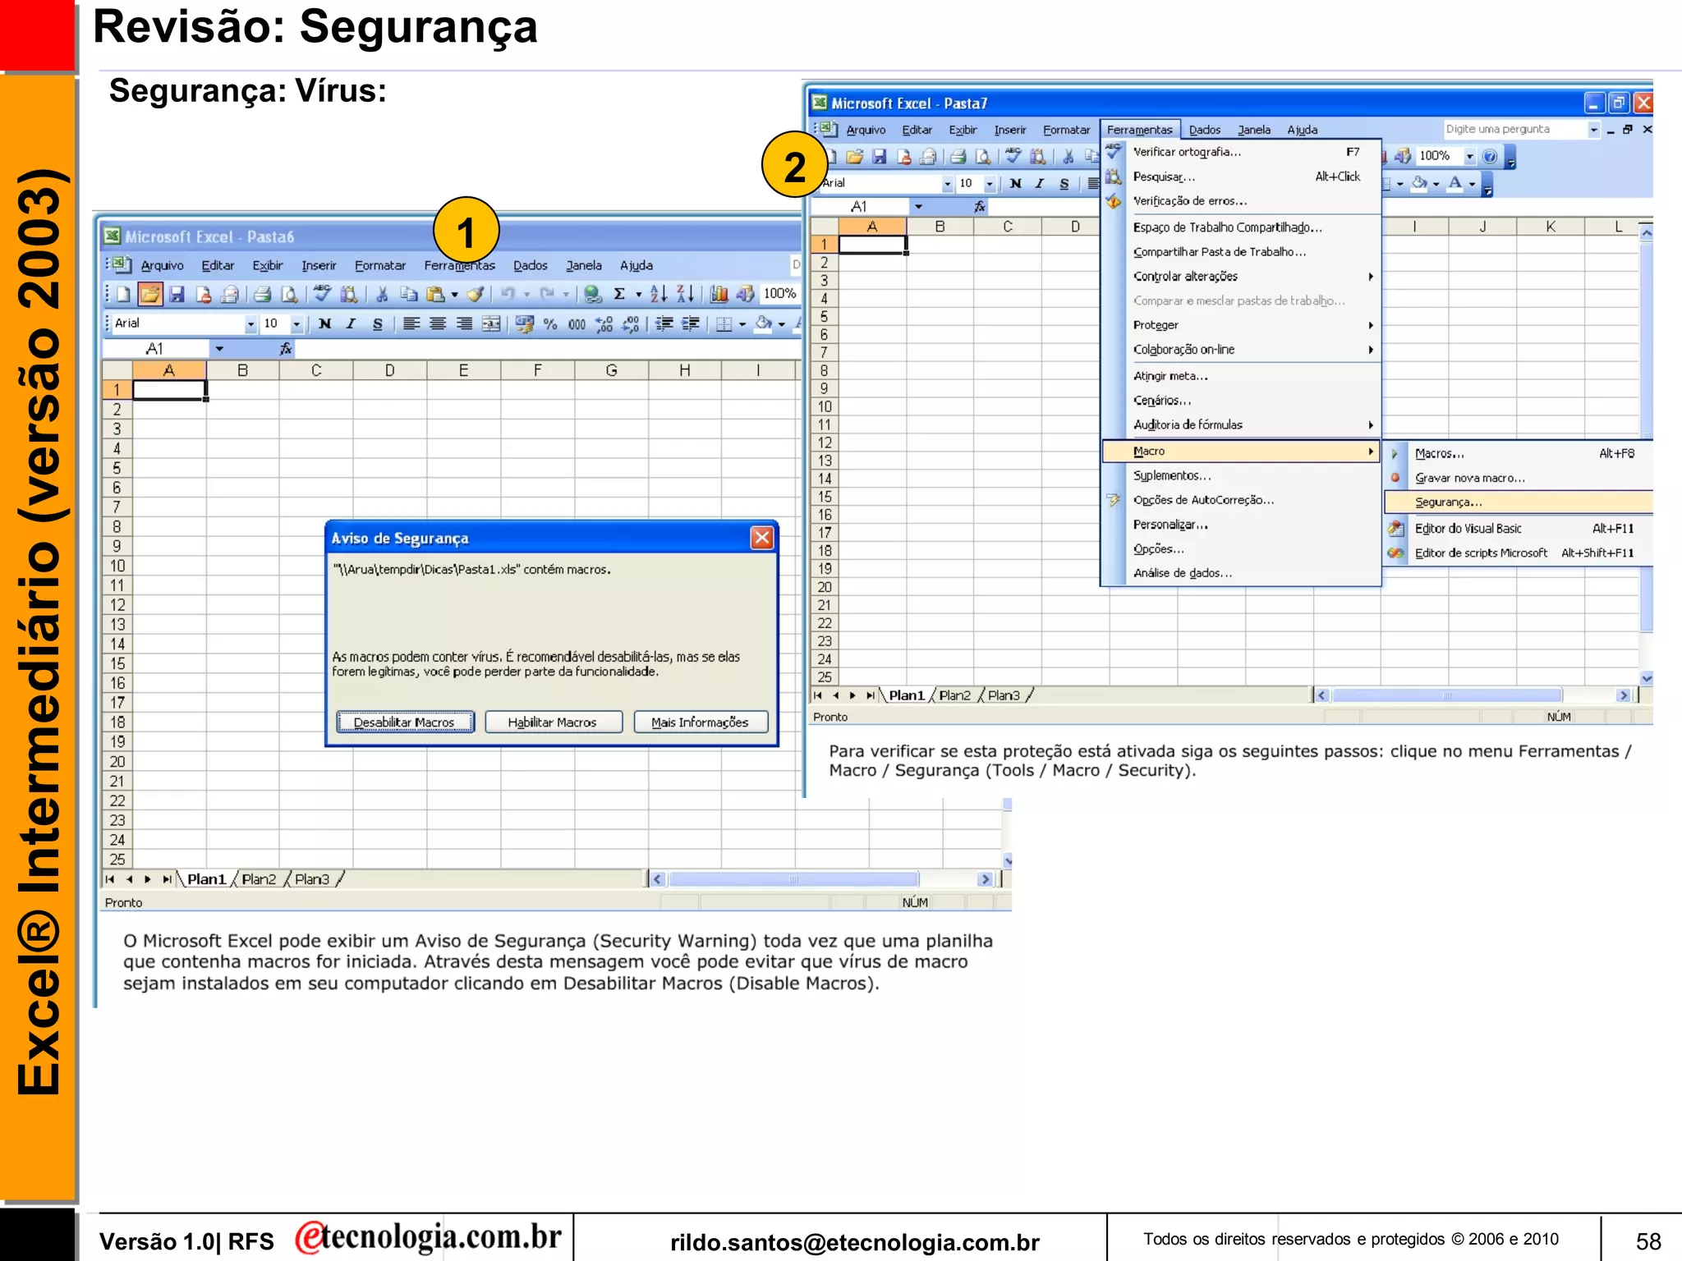Click Paste clipboard icon in Pasta6 toolbar
The image size is (1682, 1261).
(x=435, y=294)
